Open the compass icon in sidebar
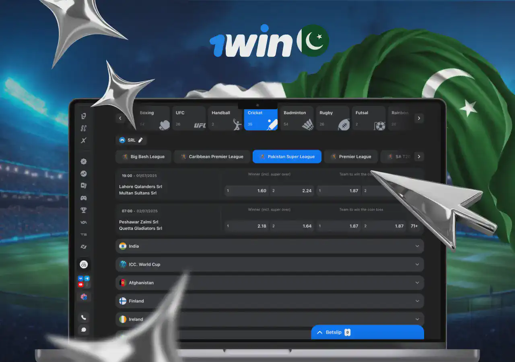Viewport: 515px width, 362px height. point(83,161)
